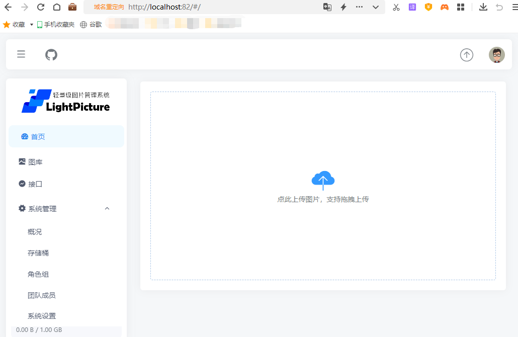
Task: Click the upload arrow circle icon in header
Action: [x=466, y=55]
